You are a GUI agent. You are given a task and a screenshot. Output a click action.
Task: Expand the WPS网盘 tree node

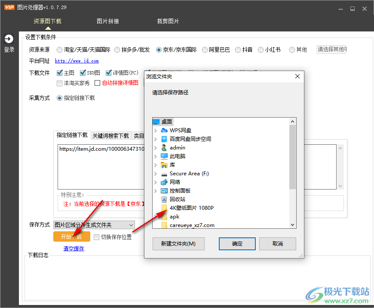156,130
